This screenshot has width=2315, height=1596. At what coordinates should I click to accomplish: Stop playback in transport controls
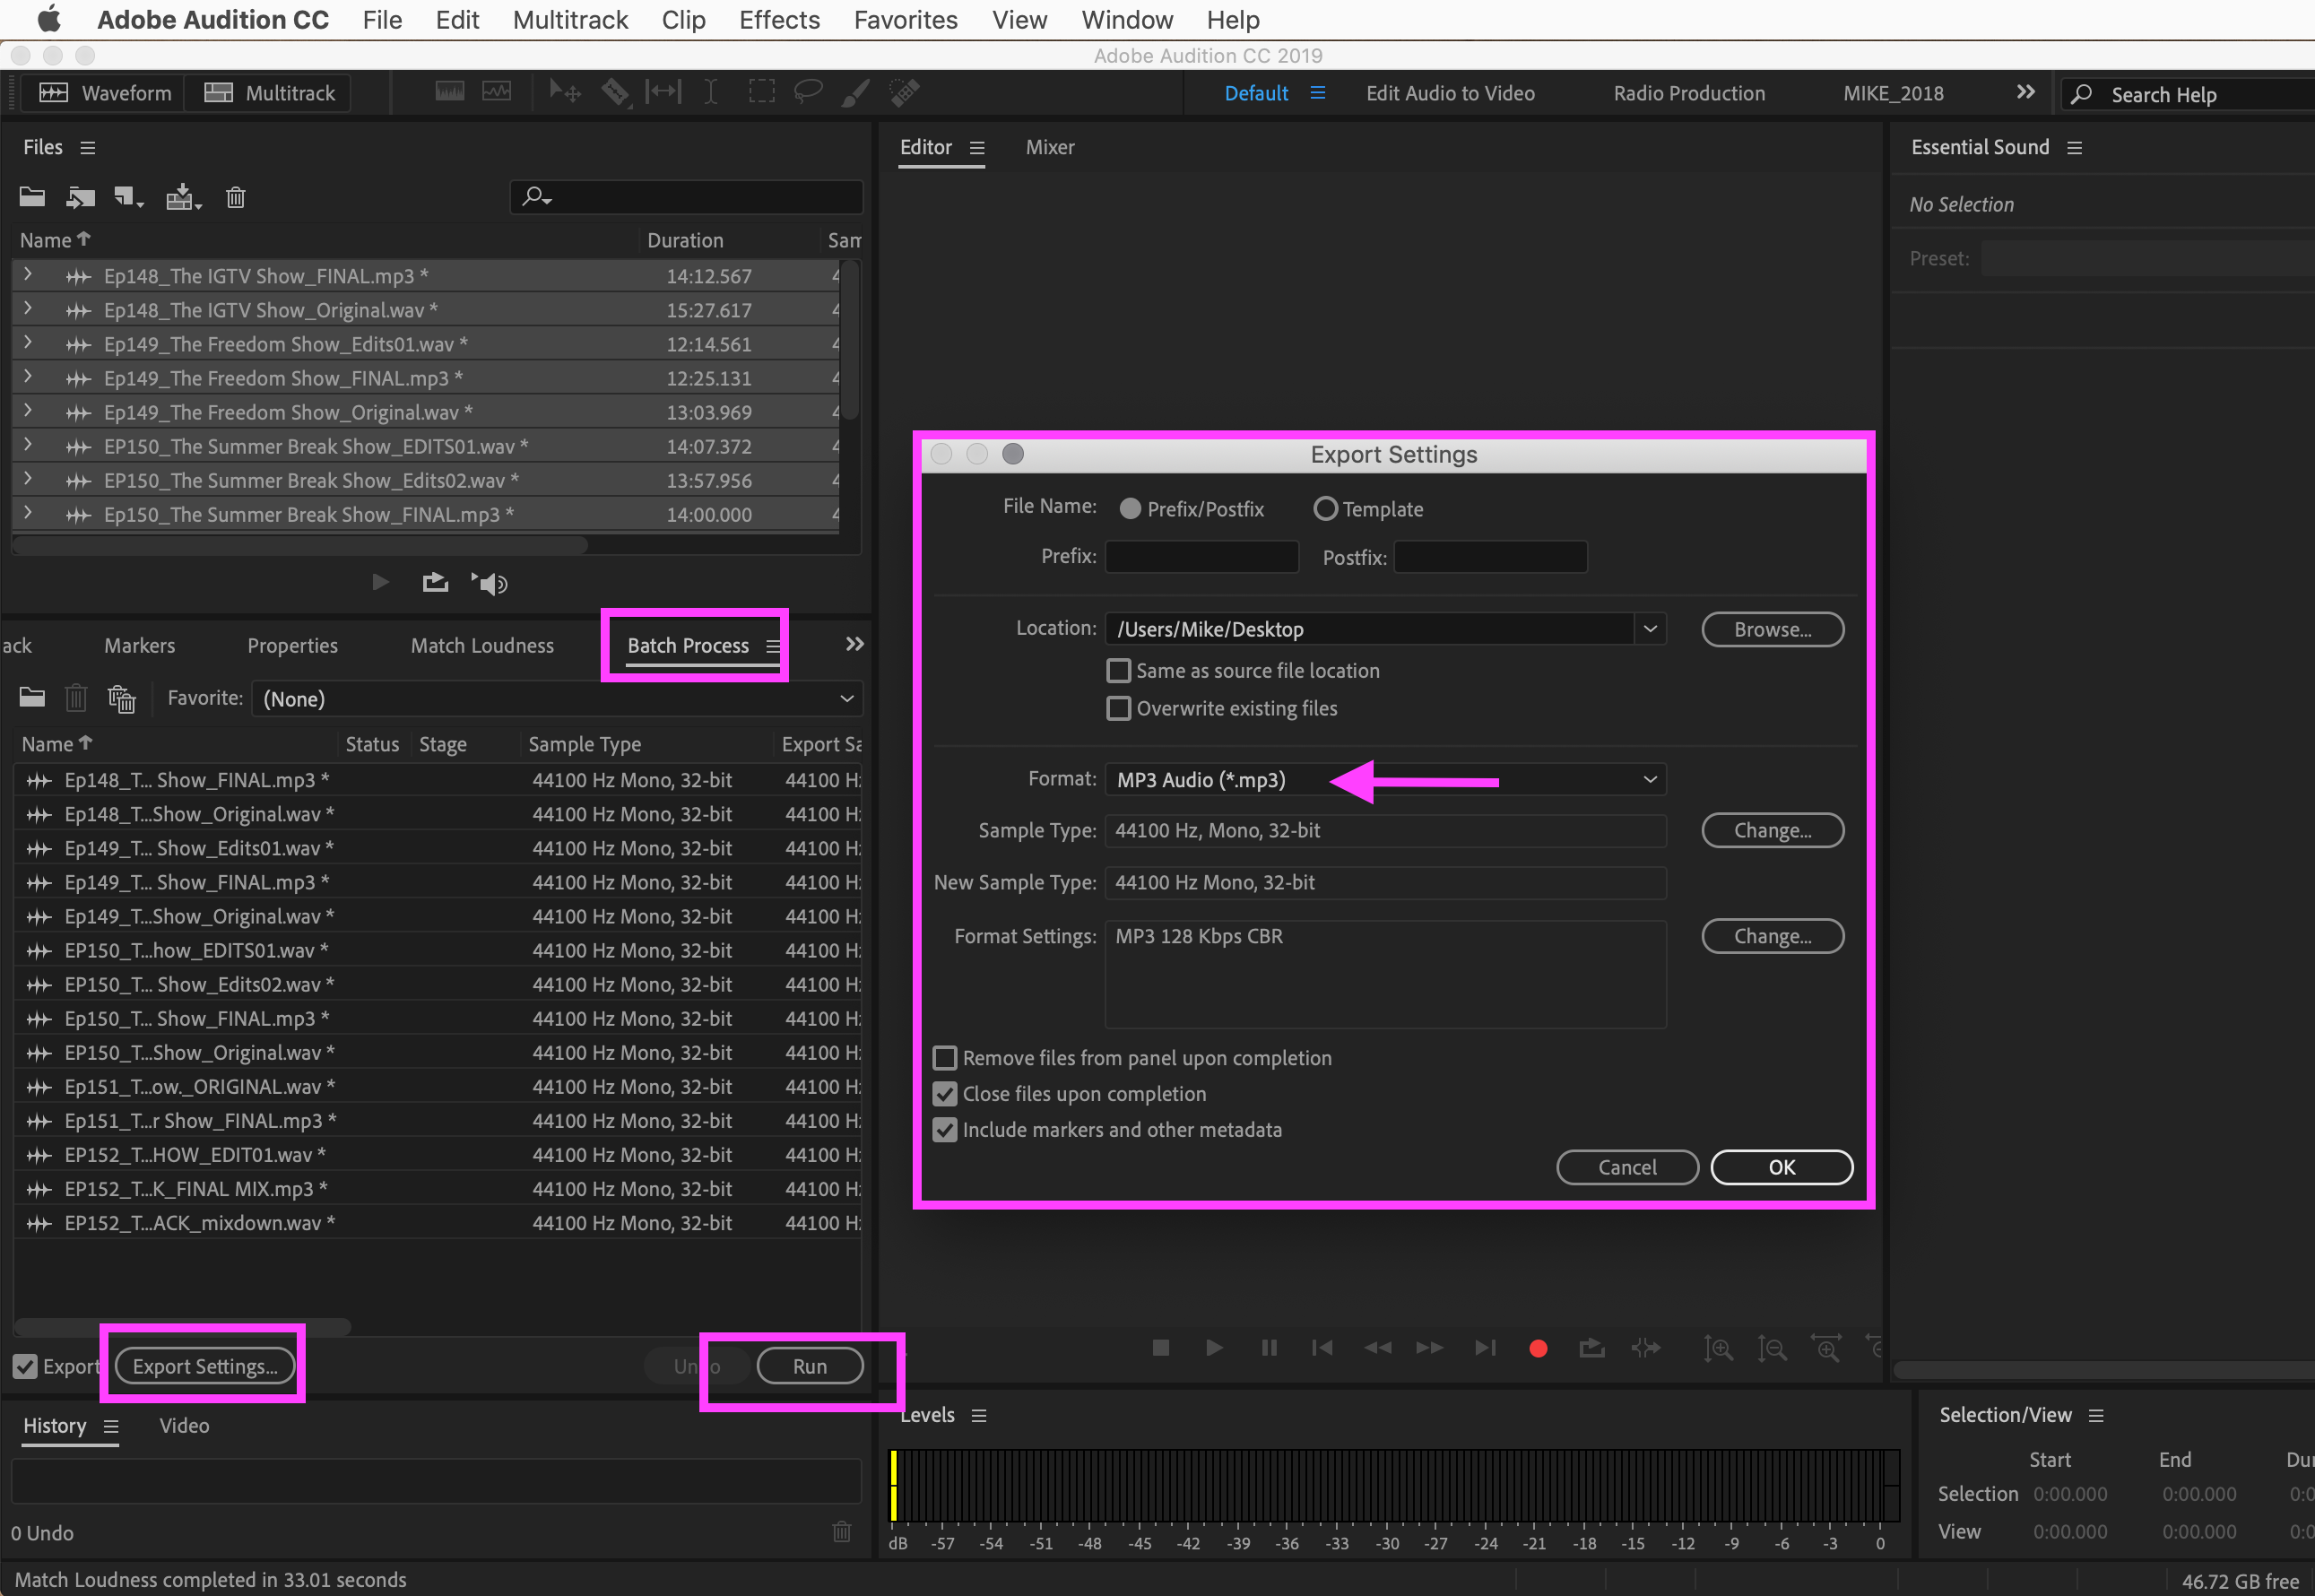pos(1161,1348)
